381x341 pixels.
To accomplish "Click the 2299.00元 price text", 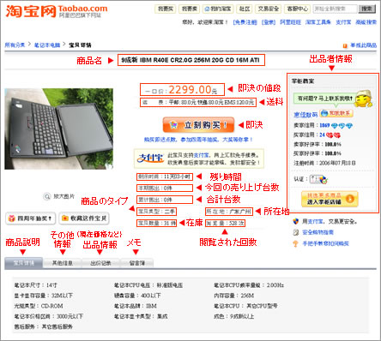I will click(x=192, y=90).
